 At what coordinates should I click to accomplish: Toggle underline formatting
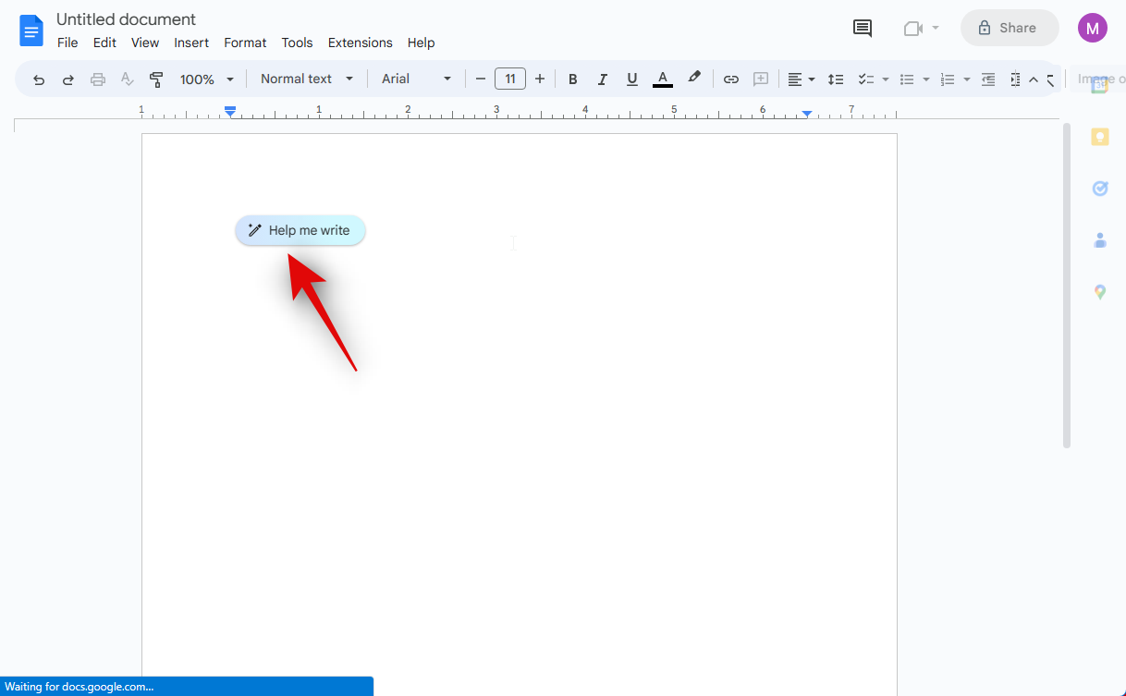632,79
